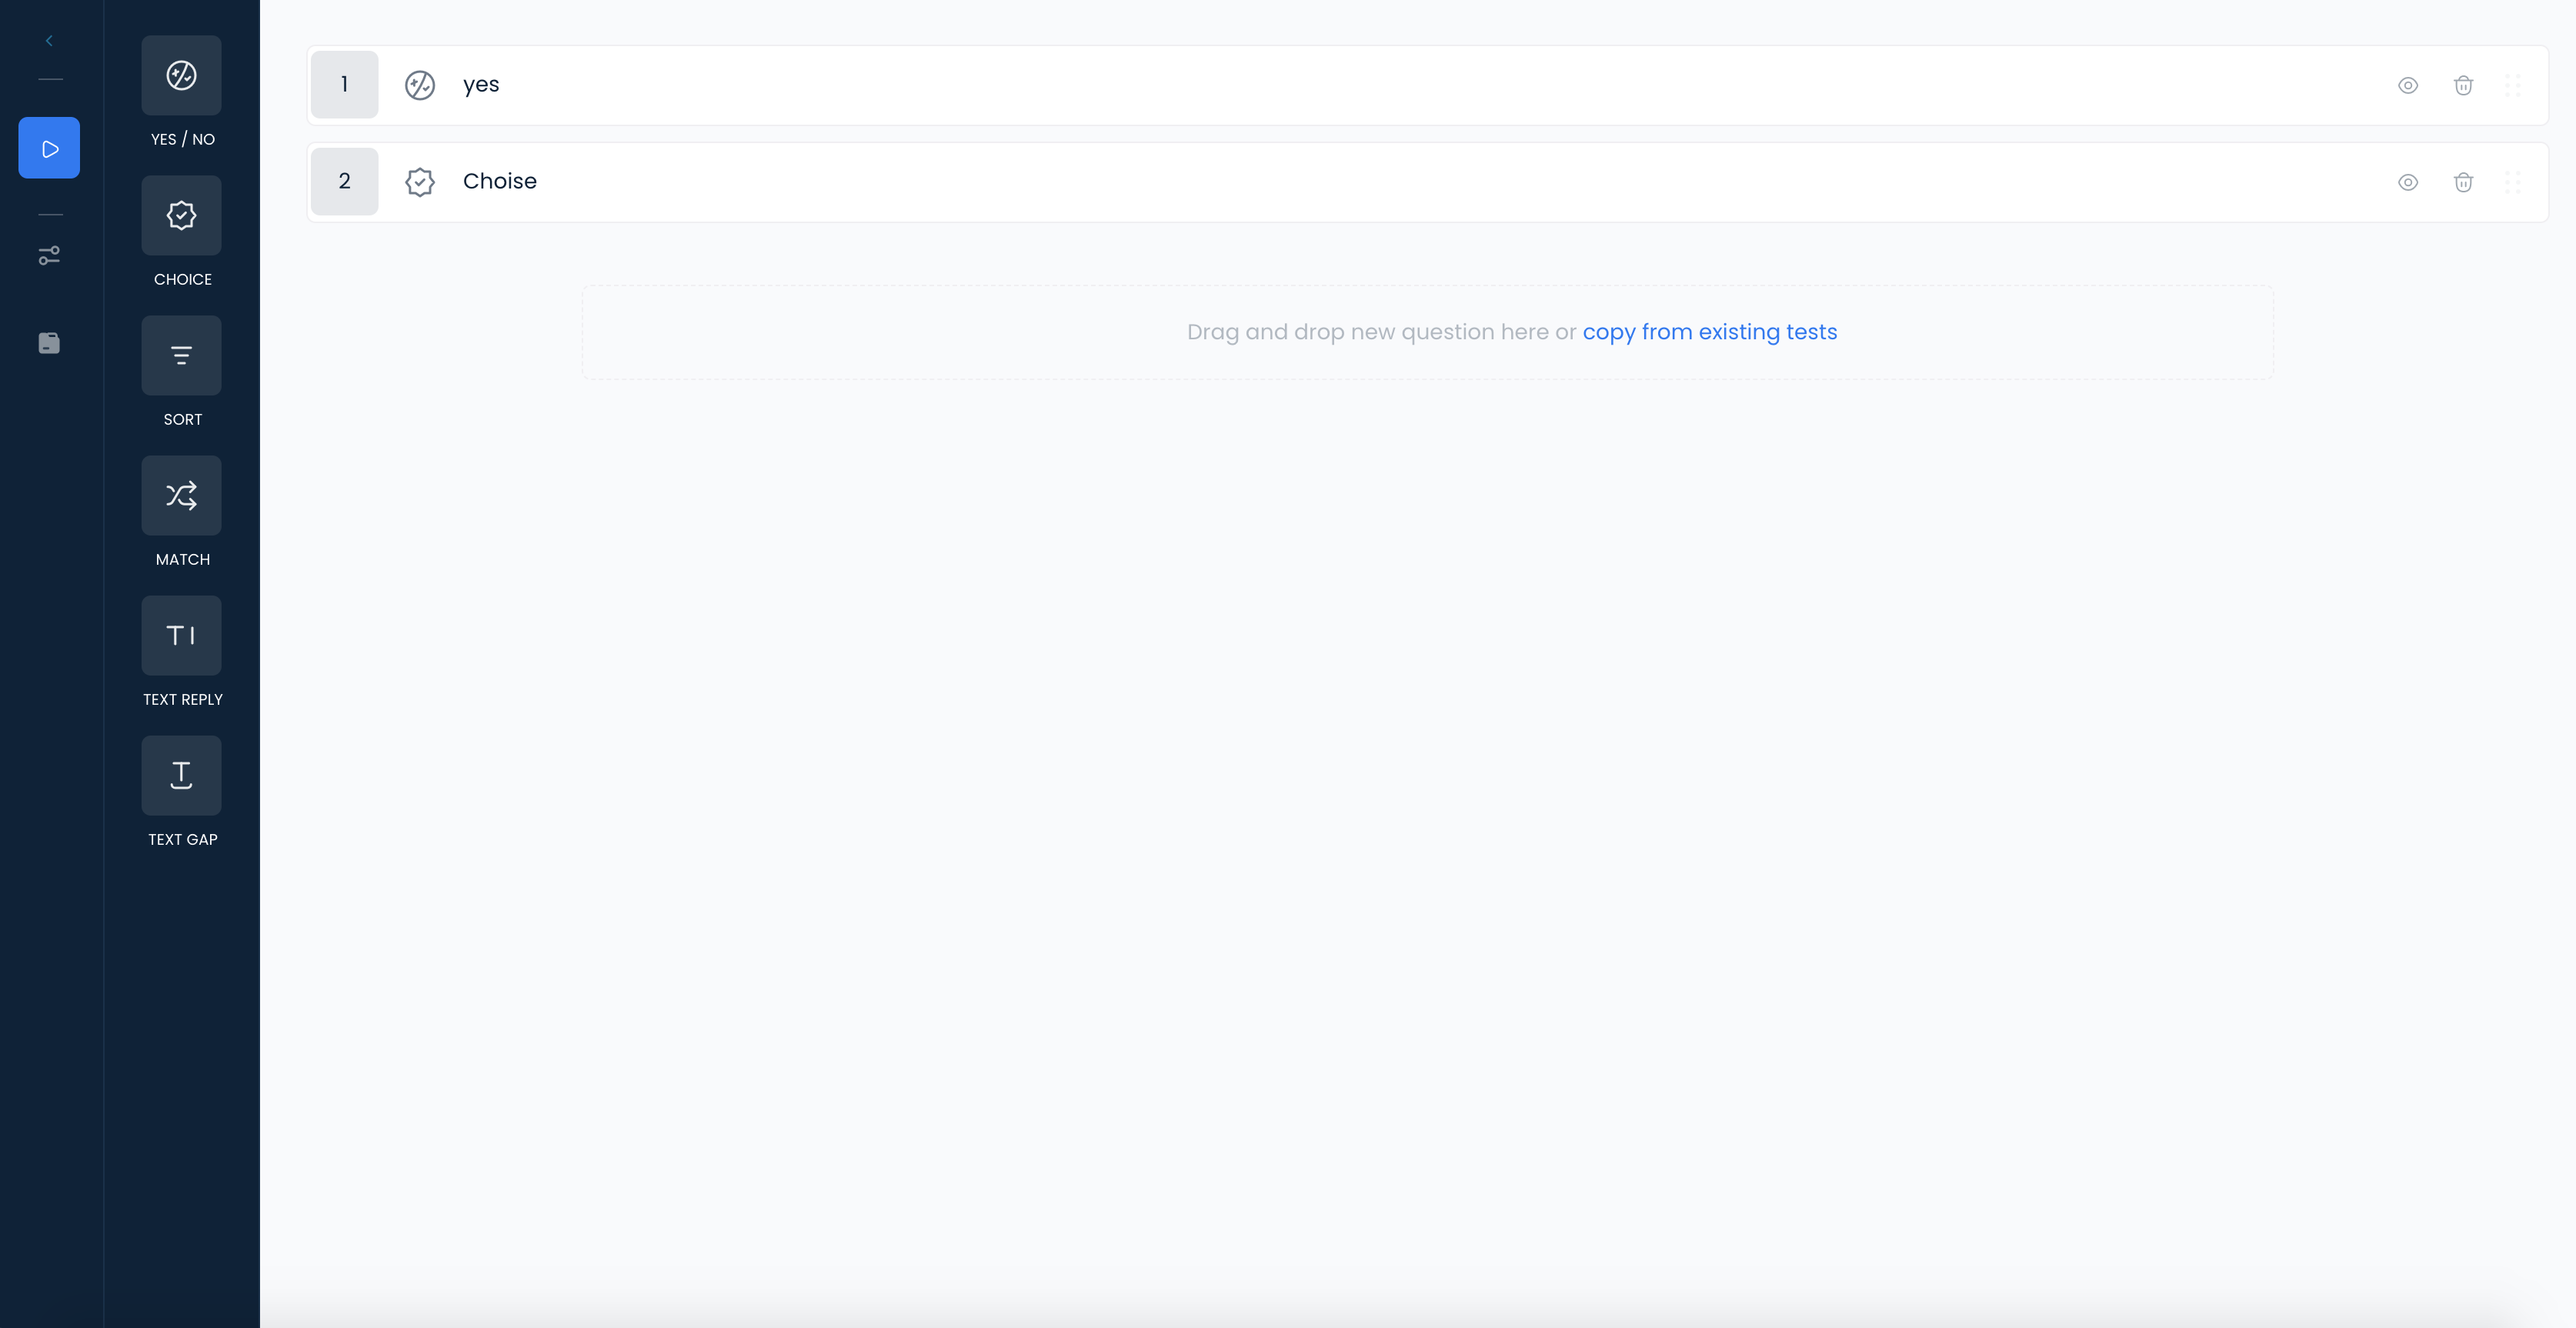The width and height of the screenshot is (2576, 1328).
Task: Select the Yes / No question type icon
Action: pyautogui.click(x=181, y=76)
